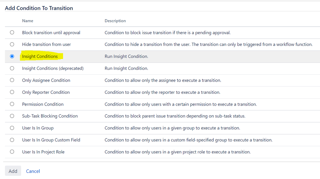320x179 pixels.
Task: Select the Permission Condition radio button
Action: [x=12, y=104]
